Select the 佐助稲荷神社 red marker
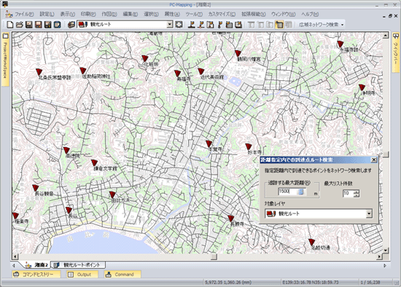Viewport: 401px width, 287px height. point(82,70)
